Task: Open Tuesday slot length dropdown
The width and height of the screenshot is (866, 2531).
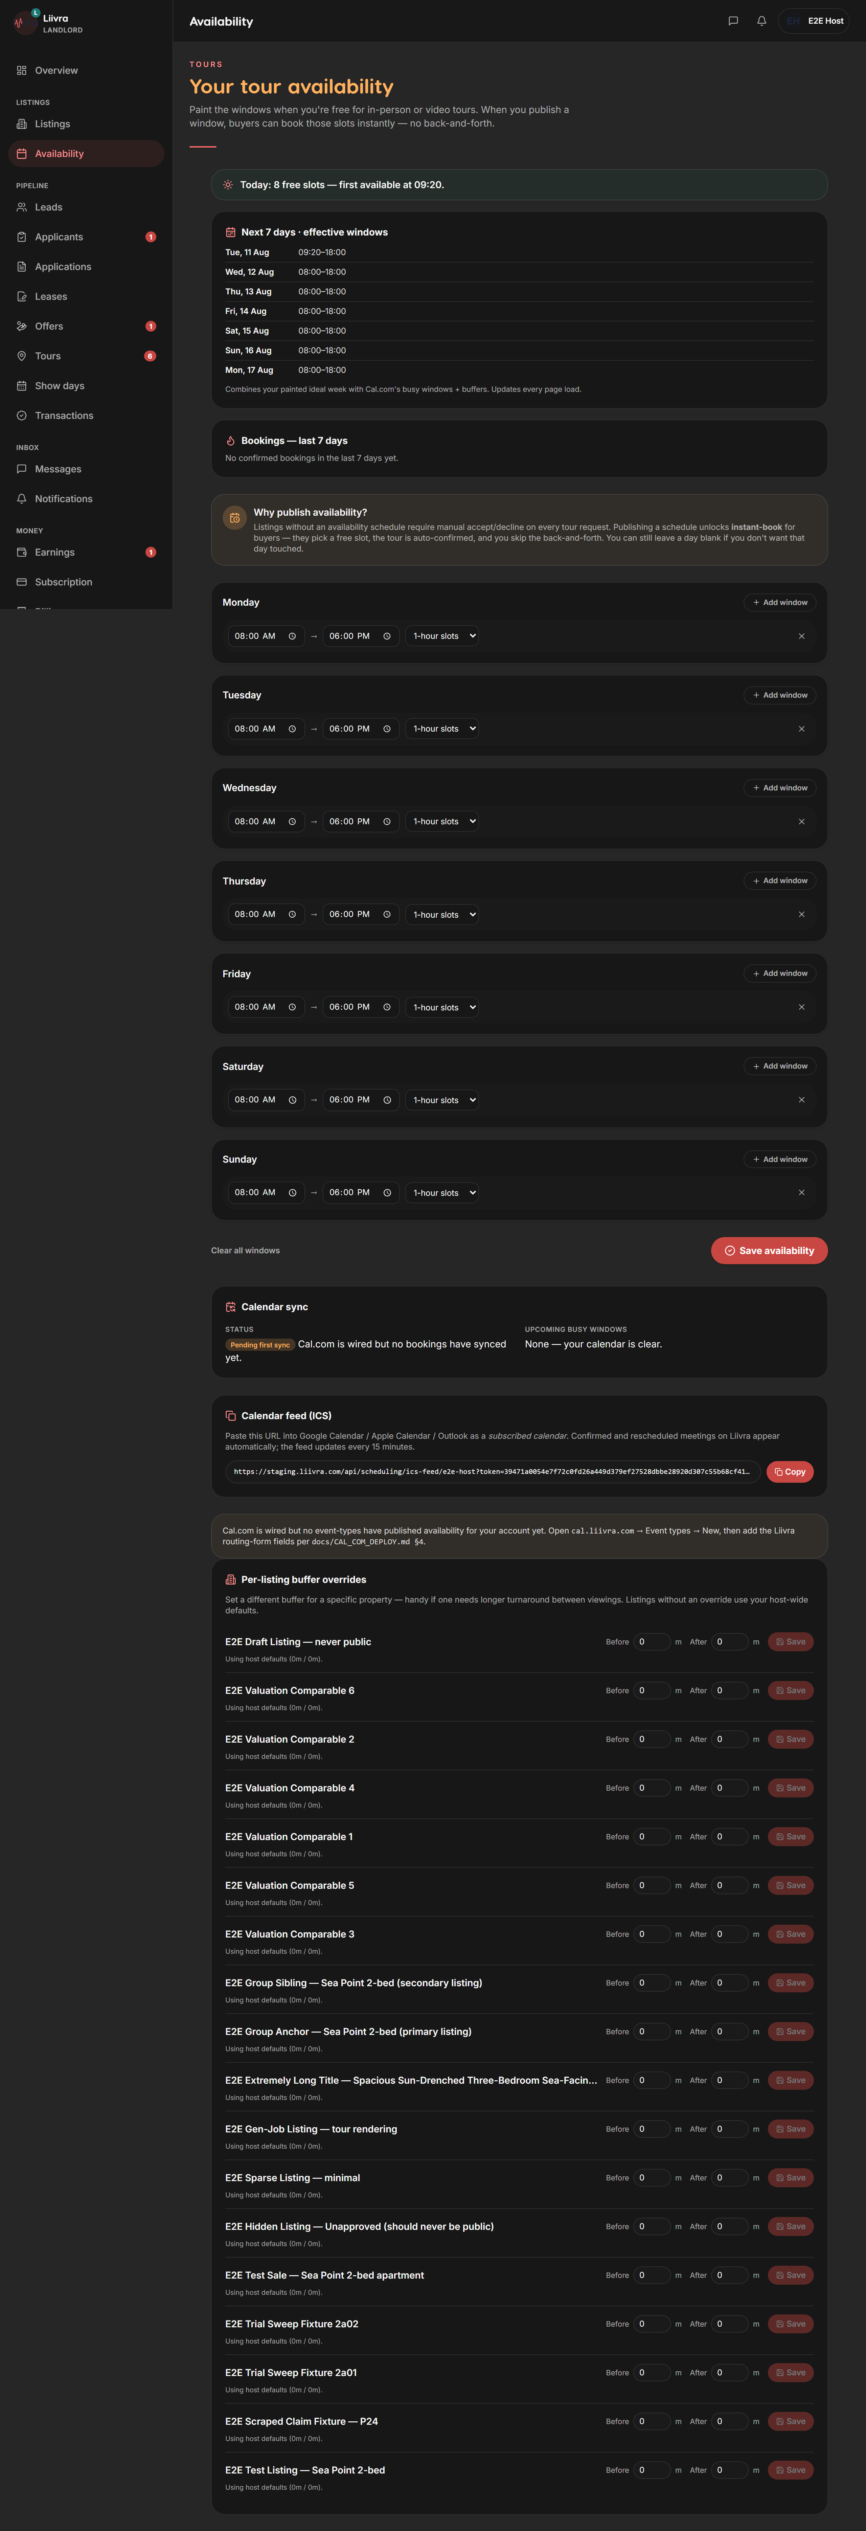Action: tap(442, 729)
